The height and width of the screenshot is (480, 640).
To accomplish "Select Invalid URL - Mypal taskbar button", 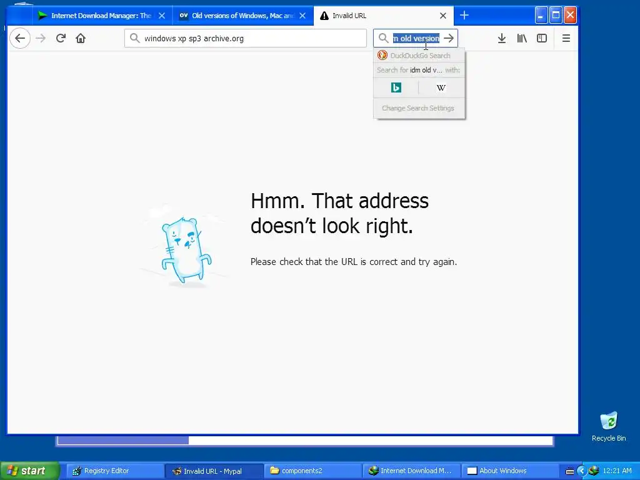I will tap(214, 471).
